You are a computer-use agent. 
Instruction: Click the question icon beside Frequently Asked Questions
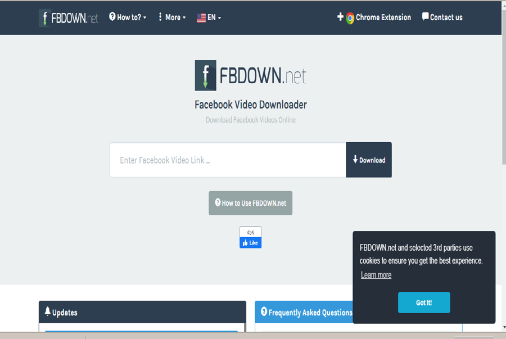[264, 311]
